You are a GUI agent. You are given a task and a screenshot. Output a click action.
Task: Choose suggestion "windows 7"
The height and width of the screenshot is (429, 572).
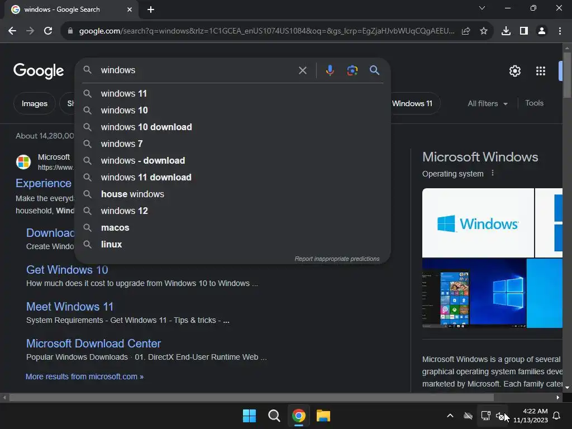[x=233, y=144]
